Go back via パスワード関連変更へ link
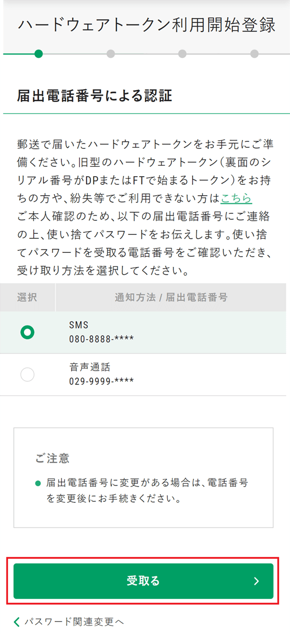 click(74, 621)
